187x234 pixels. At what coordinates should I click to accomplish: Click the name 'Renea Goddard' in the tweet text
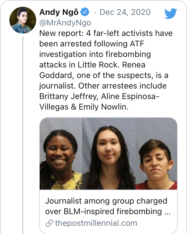[x=92, y=70]
